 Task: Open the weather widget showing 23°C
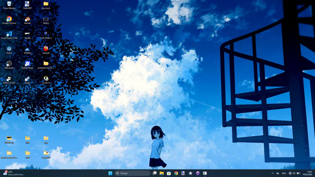point(14,173)
